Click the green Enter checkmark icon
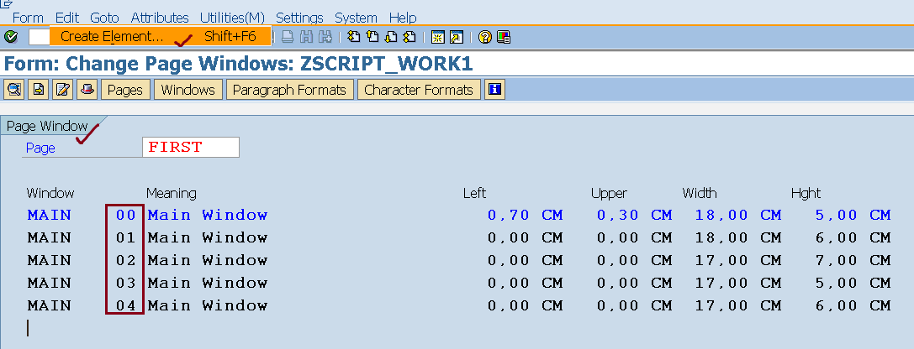Image resolution: width=914 pixels, height=349 pixels. 11,37
